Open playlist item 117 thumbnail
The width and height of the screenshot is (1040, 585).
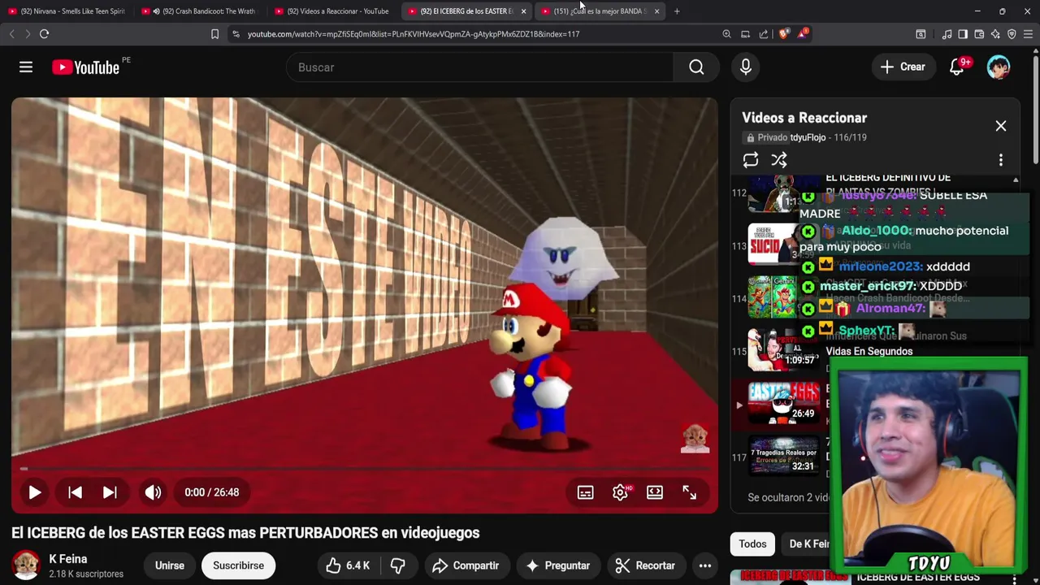783,455
